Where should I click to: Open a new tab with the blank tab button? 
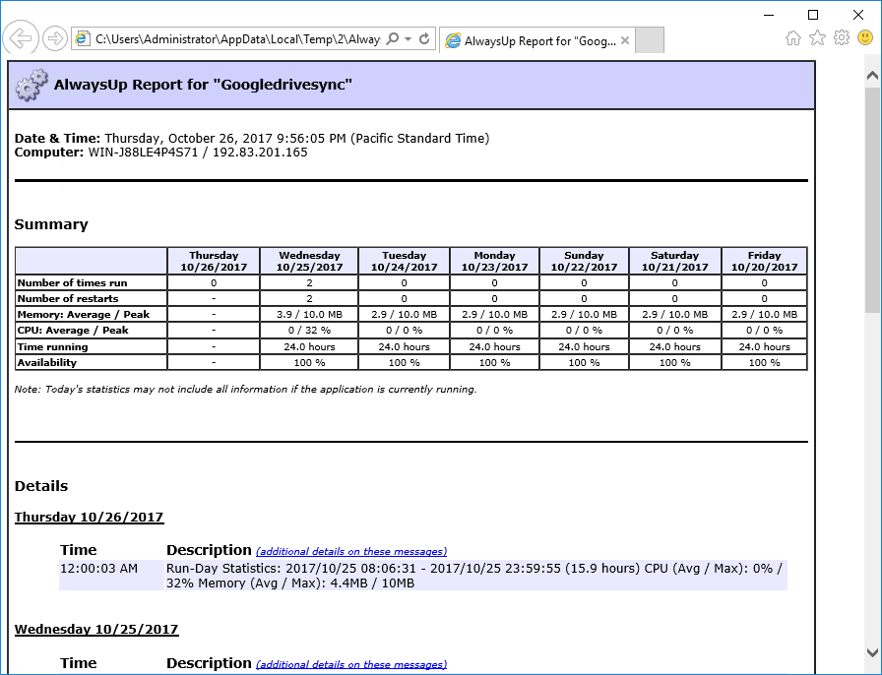[x=650, y=40]
